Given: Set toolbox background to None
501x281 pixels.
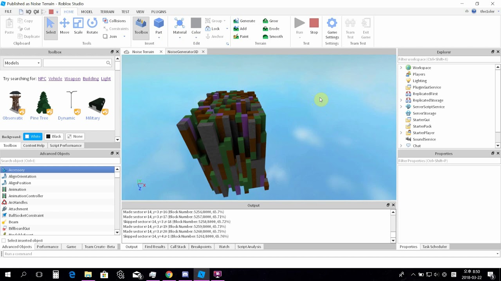Looking at the screenshot, I should (74, 136).
